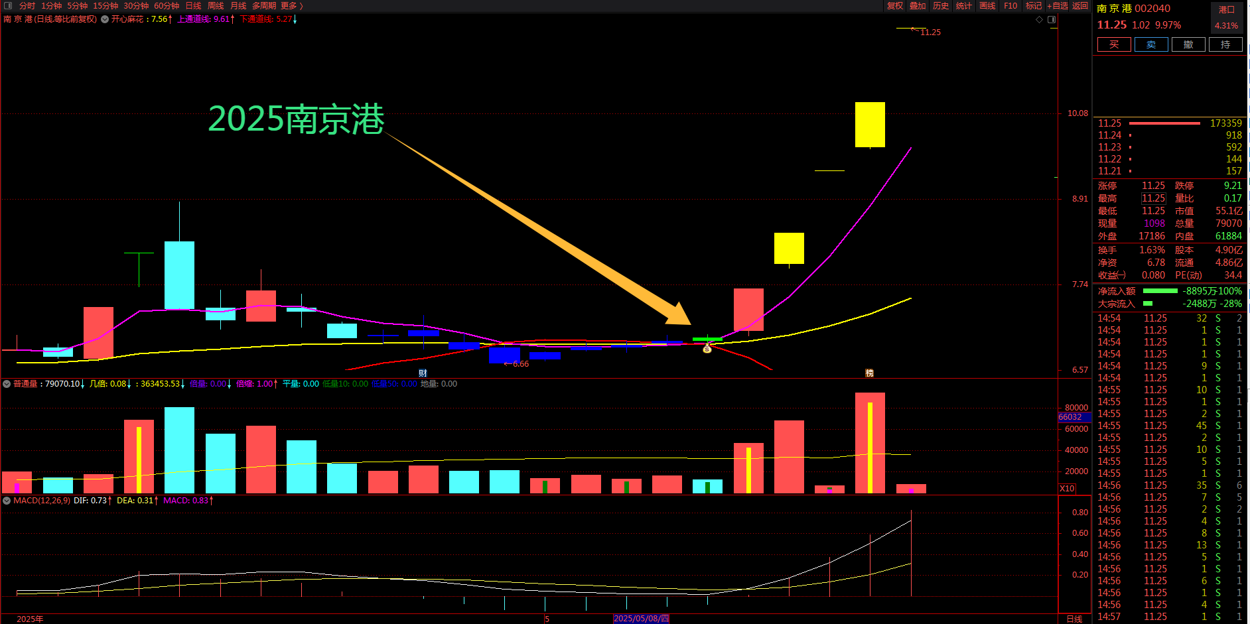Click the DIF: 0.73 MACD value
The image size is (1250, 624).
(x=93, y=501)
